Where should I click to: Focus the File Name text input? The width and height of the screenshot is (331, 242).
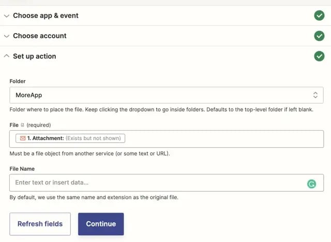coord(155,183)
